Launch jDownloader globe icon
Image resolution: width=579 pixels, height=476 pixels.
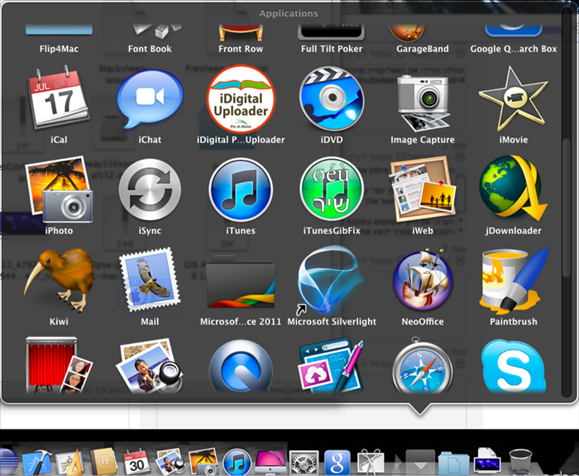(x=514, y=189)
